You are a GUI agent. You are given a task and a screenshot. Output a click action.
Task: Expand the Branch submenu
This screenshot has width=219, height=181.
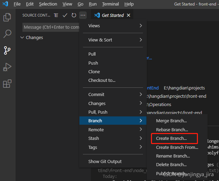113,121
